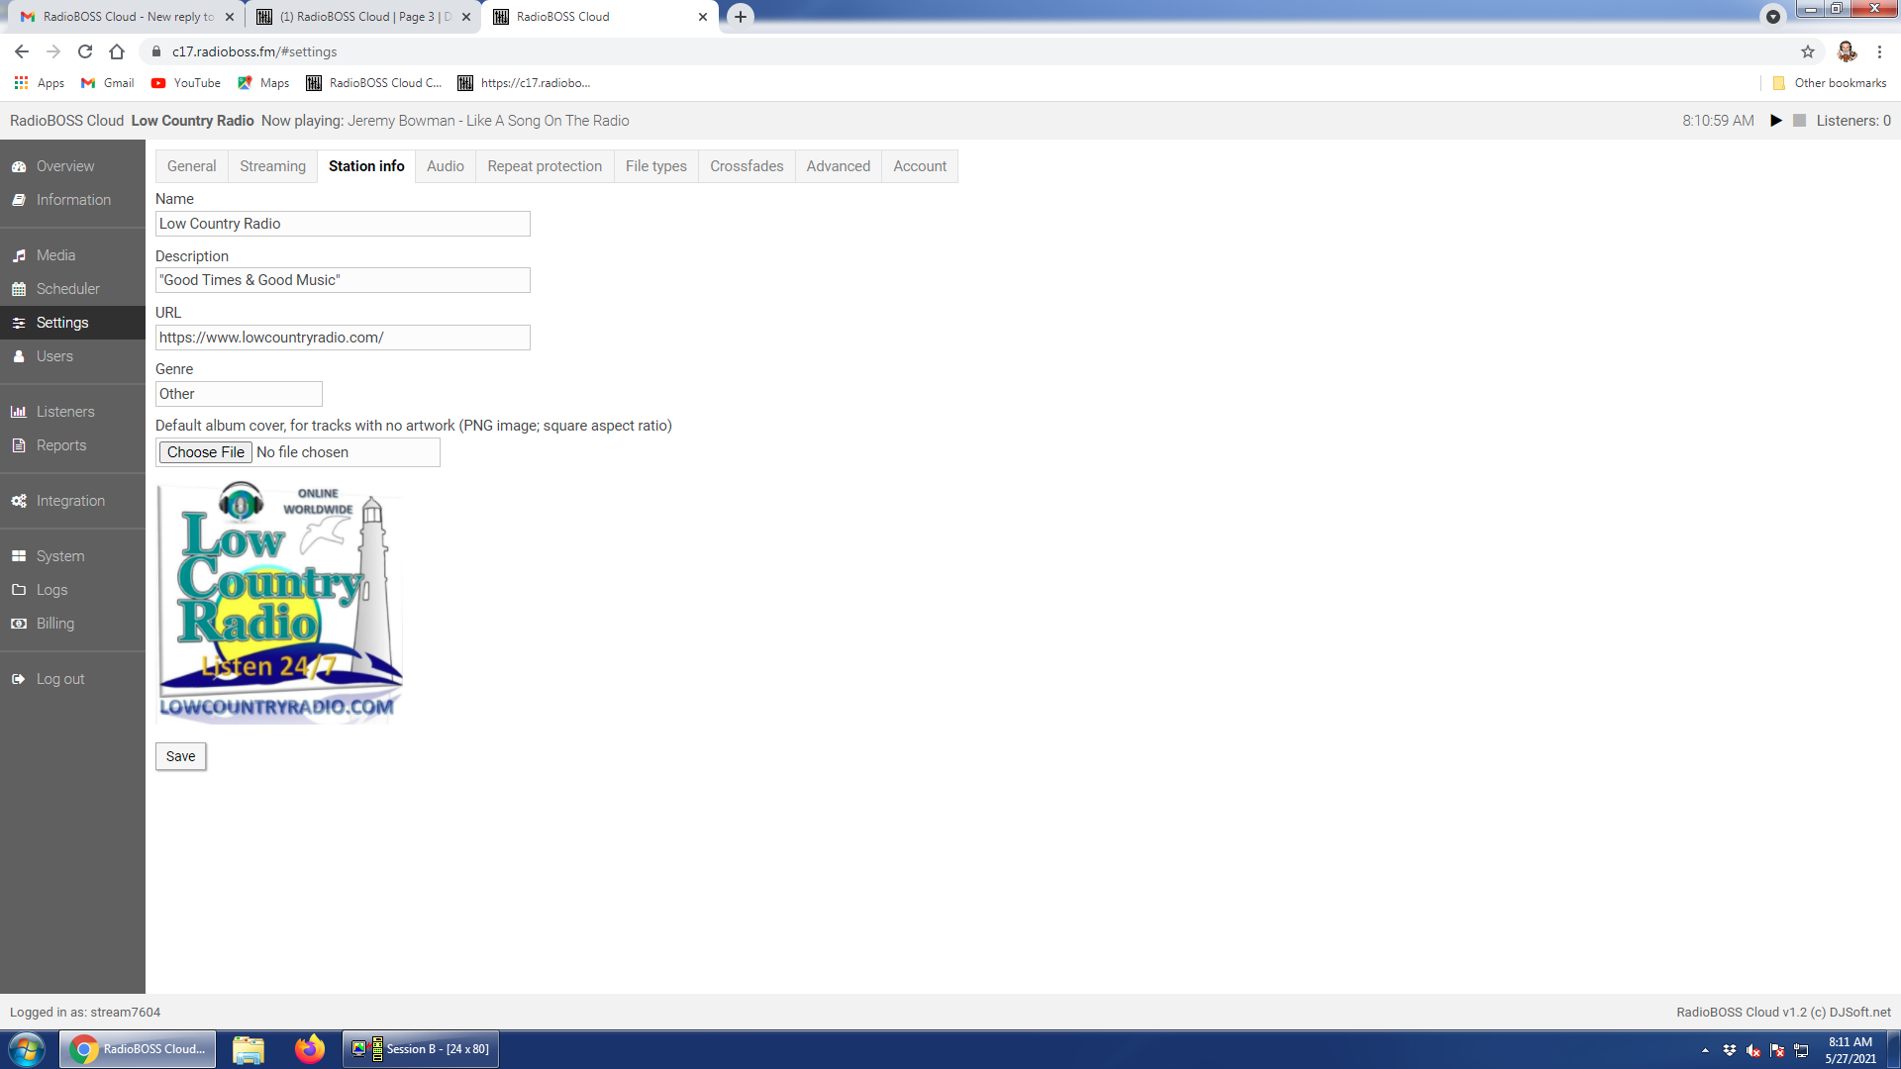Open File Explorer from the taskbar
Viewport: 1901px width, 1069px height.
(249, 1049)
